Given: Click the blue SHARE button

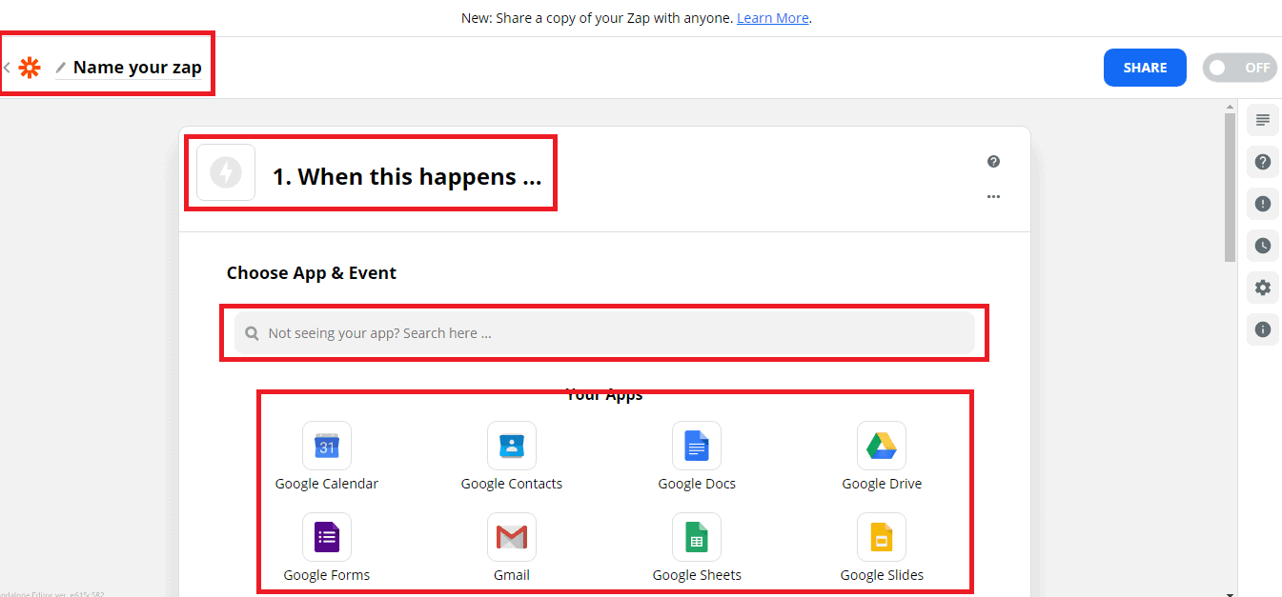Looking at the screenshot, I should (1145, 68).
